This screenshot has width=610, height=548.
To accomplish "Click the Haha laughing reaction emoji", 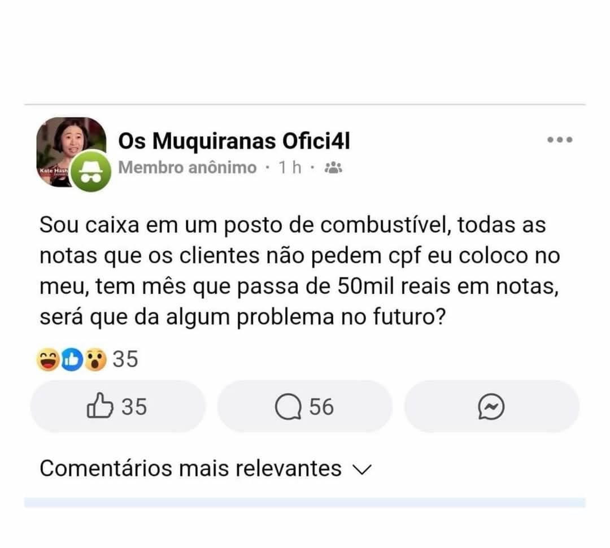I will pyautogui.click(x=47, y=359).
